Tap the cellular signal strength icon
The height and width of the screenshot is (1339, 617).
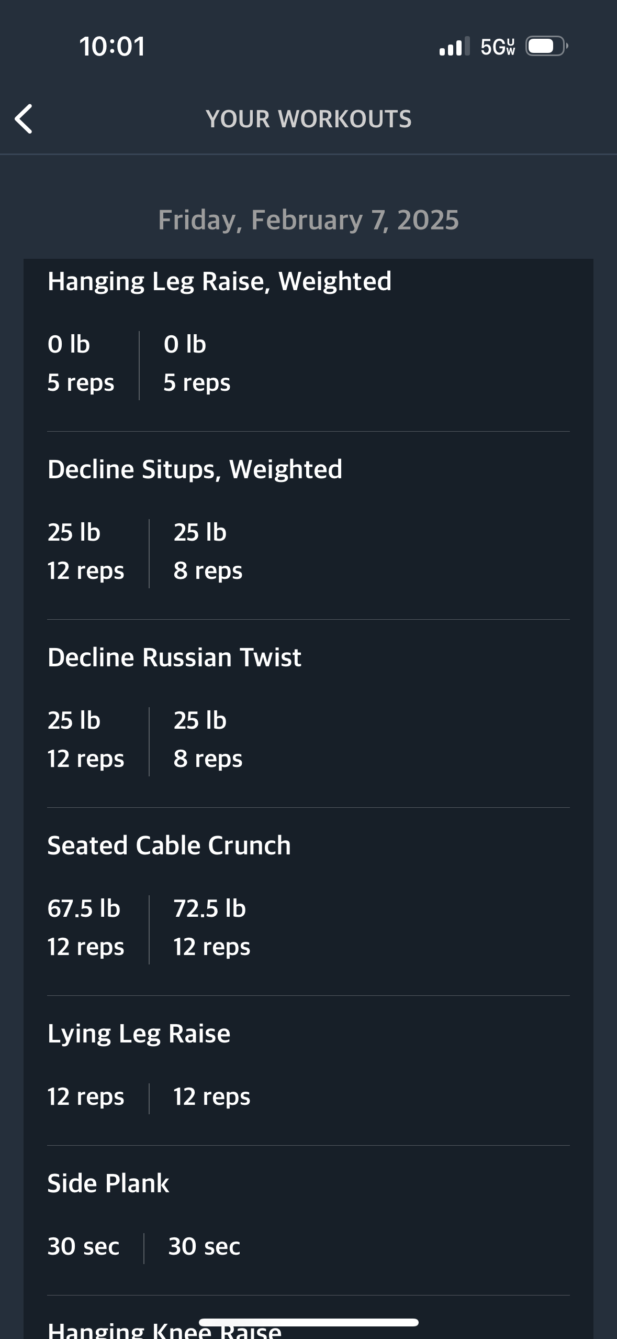coord(454,47)
